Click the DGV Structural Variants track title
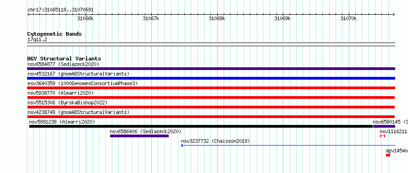The width and height of the screenshot is (408, 173). coord(64,59)
